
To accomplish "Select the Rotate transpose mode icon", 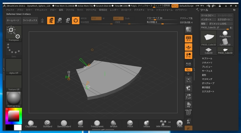I will (67, 20).
